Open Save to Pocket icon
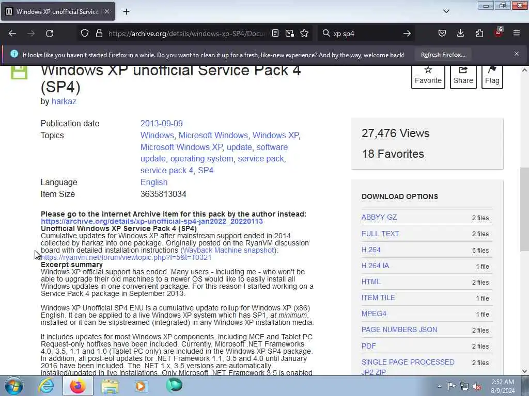This screenshot has height=396, width=529. click(442, 34)
